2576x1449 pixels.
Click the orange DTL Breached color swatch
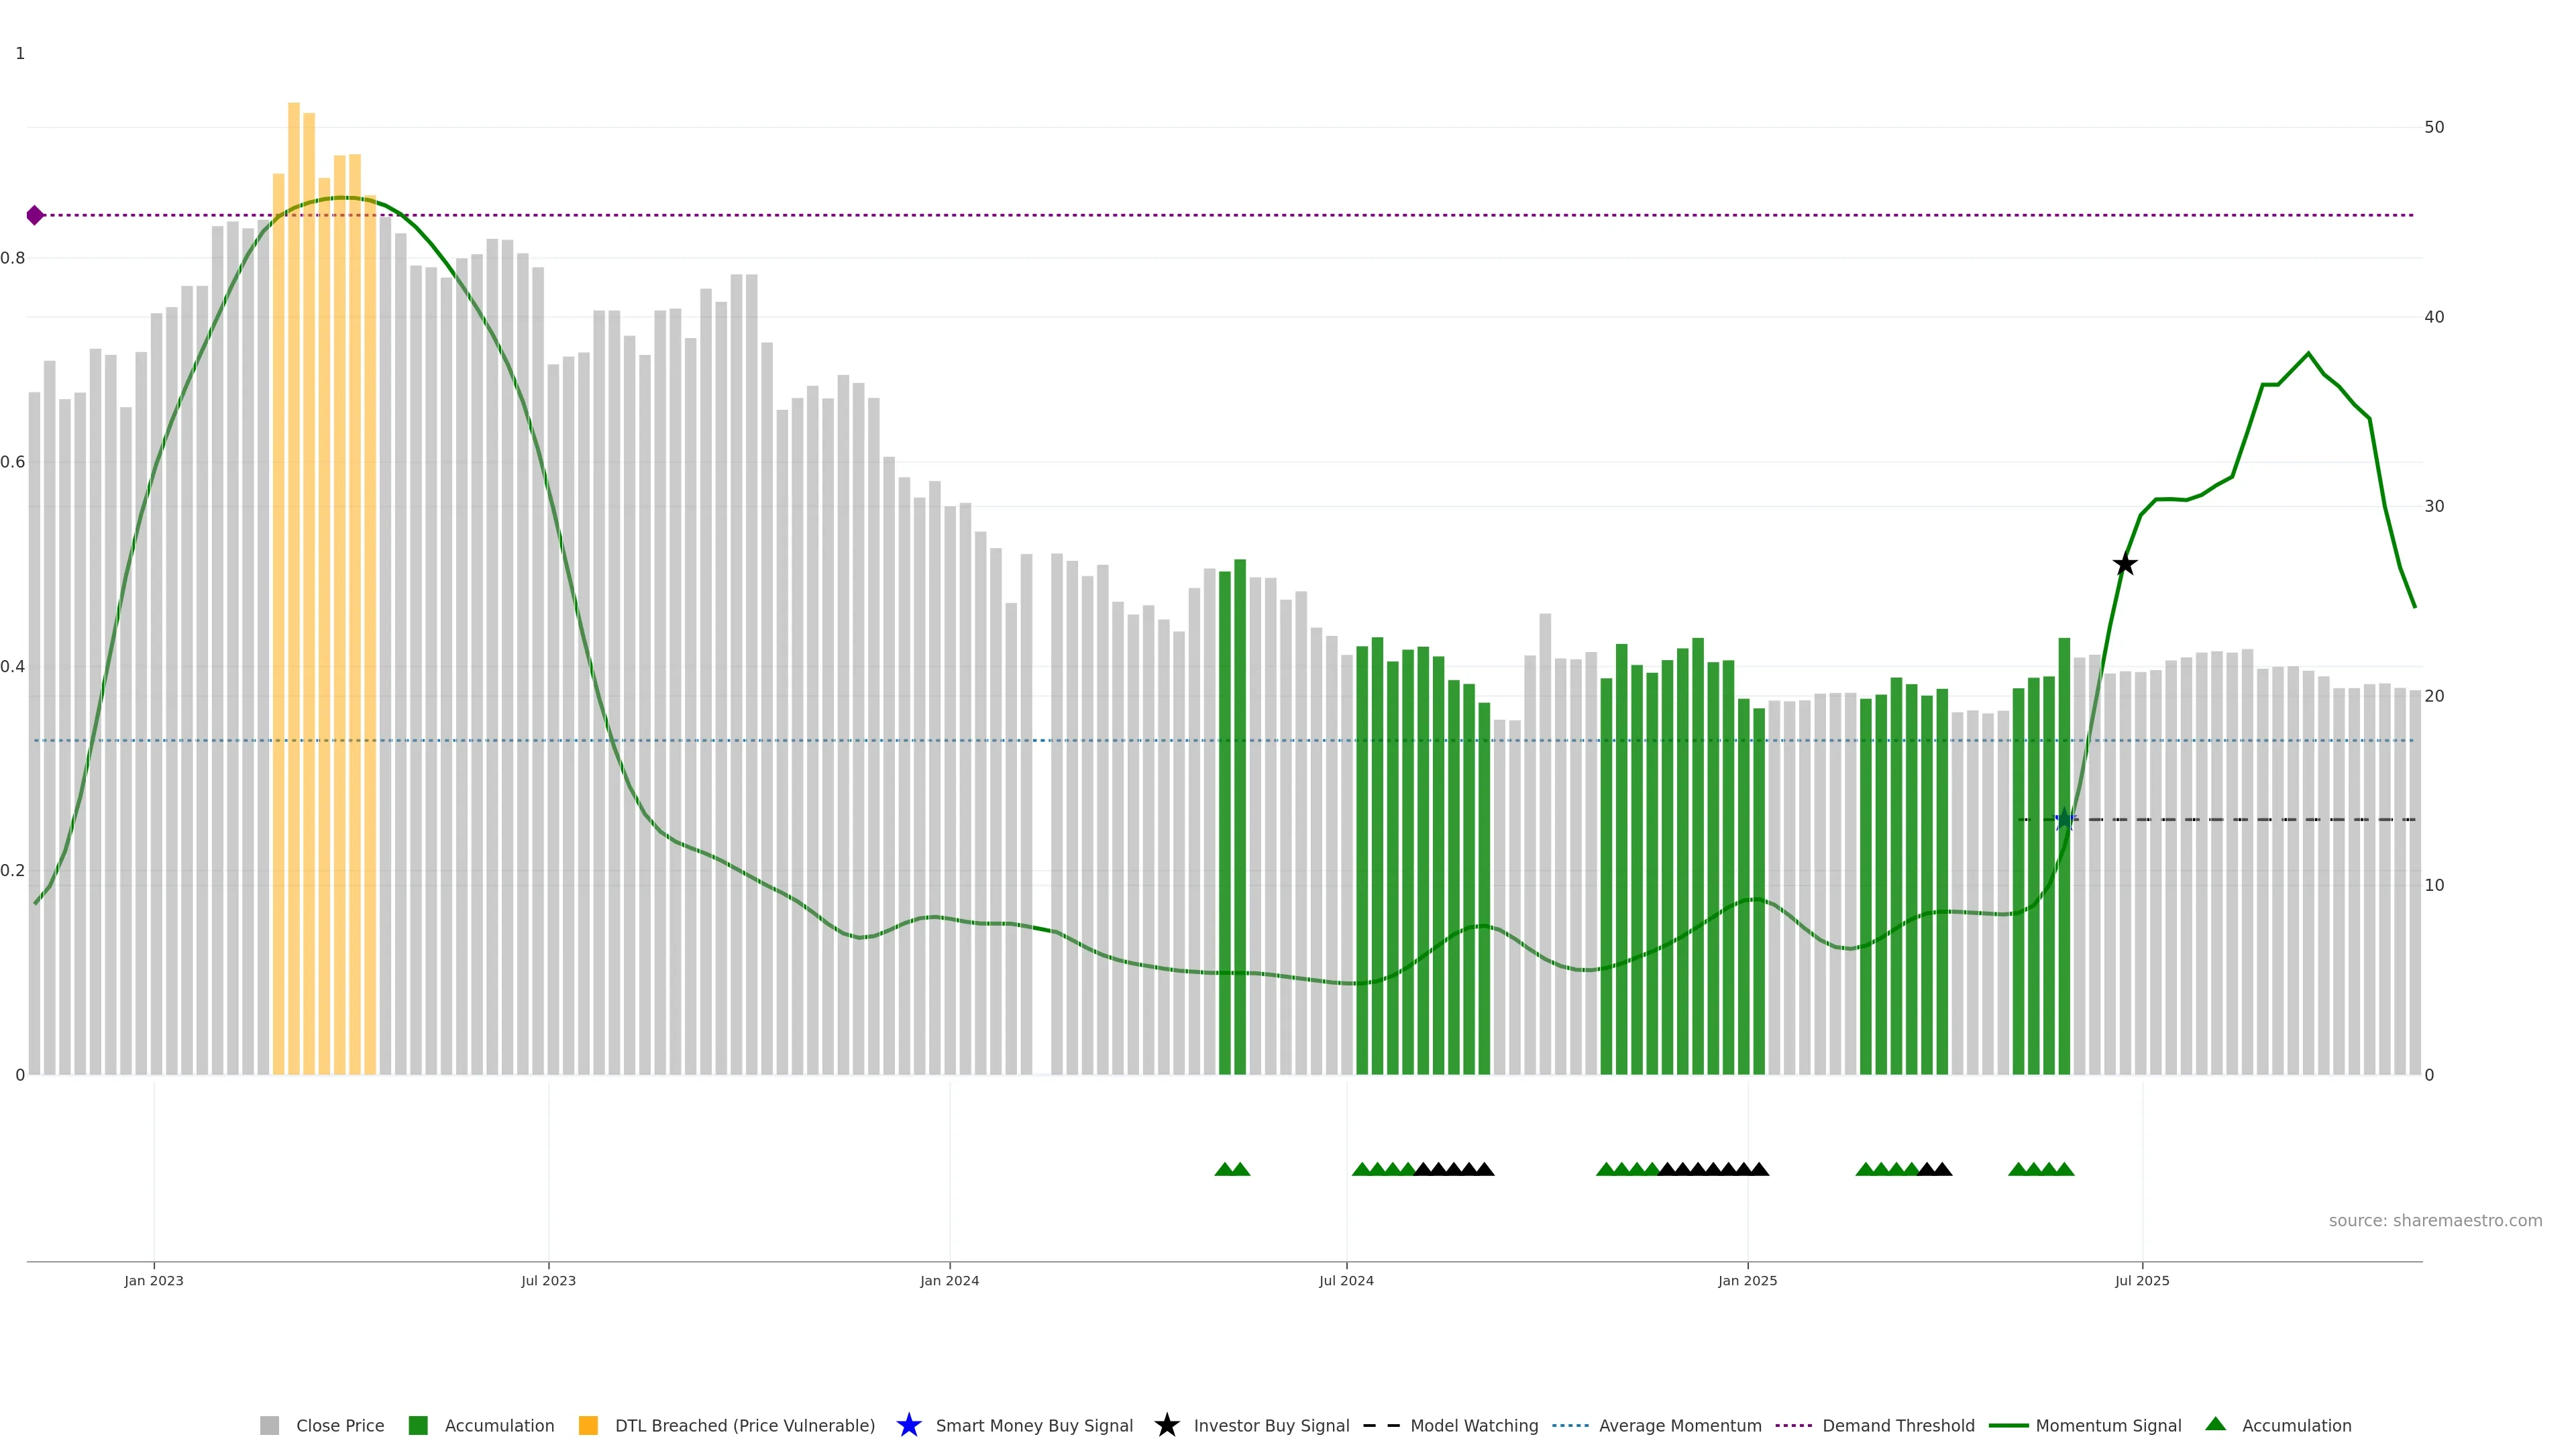click(589, 1425)
